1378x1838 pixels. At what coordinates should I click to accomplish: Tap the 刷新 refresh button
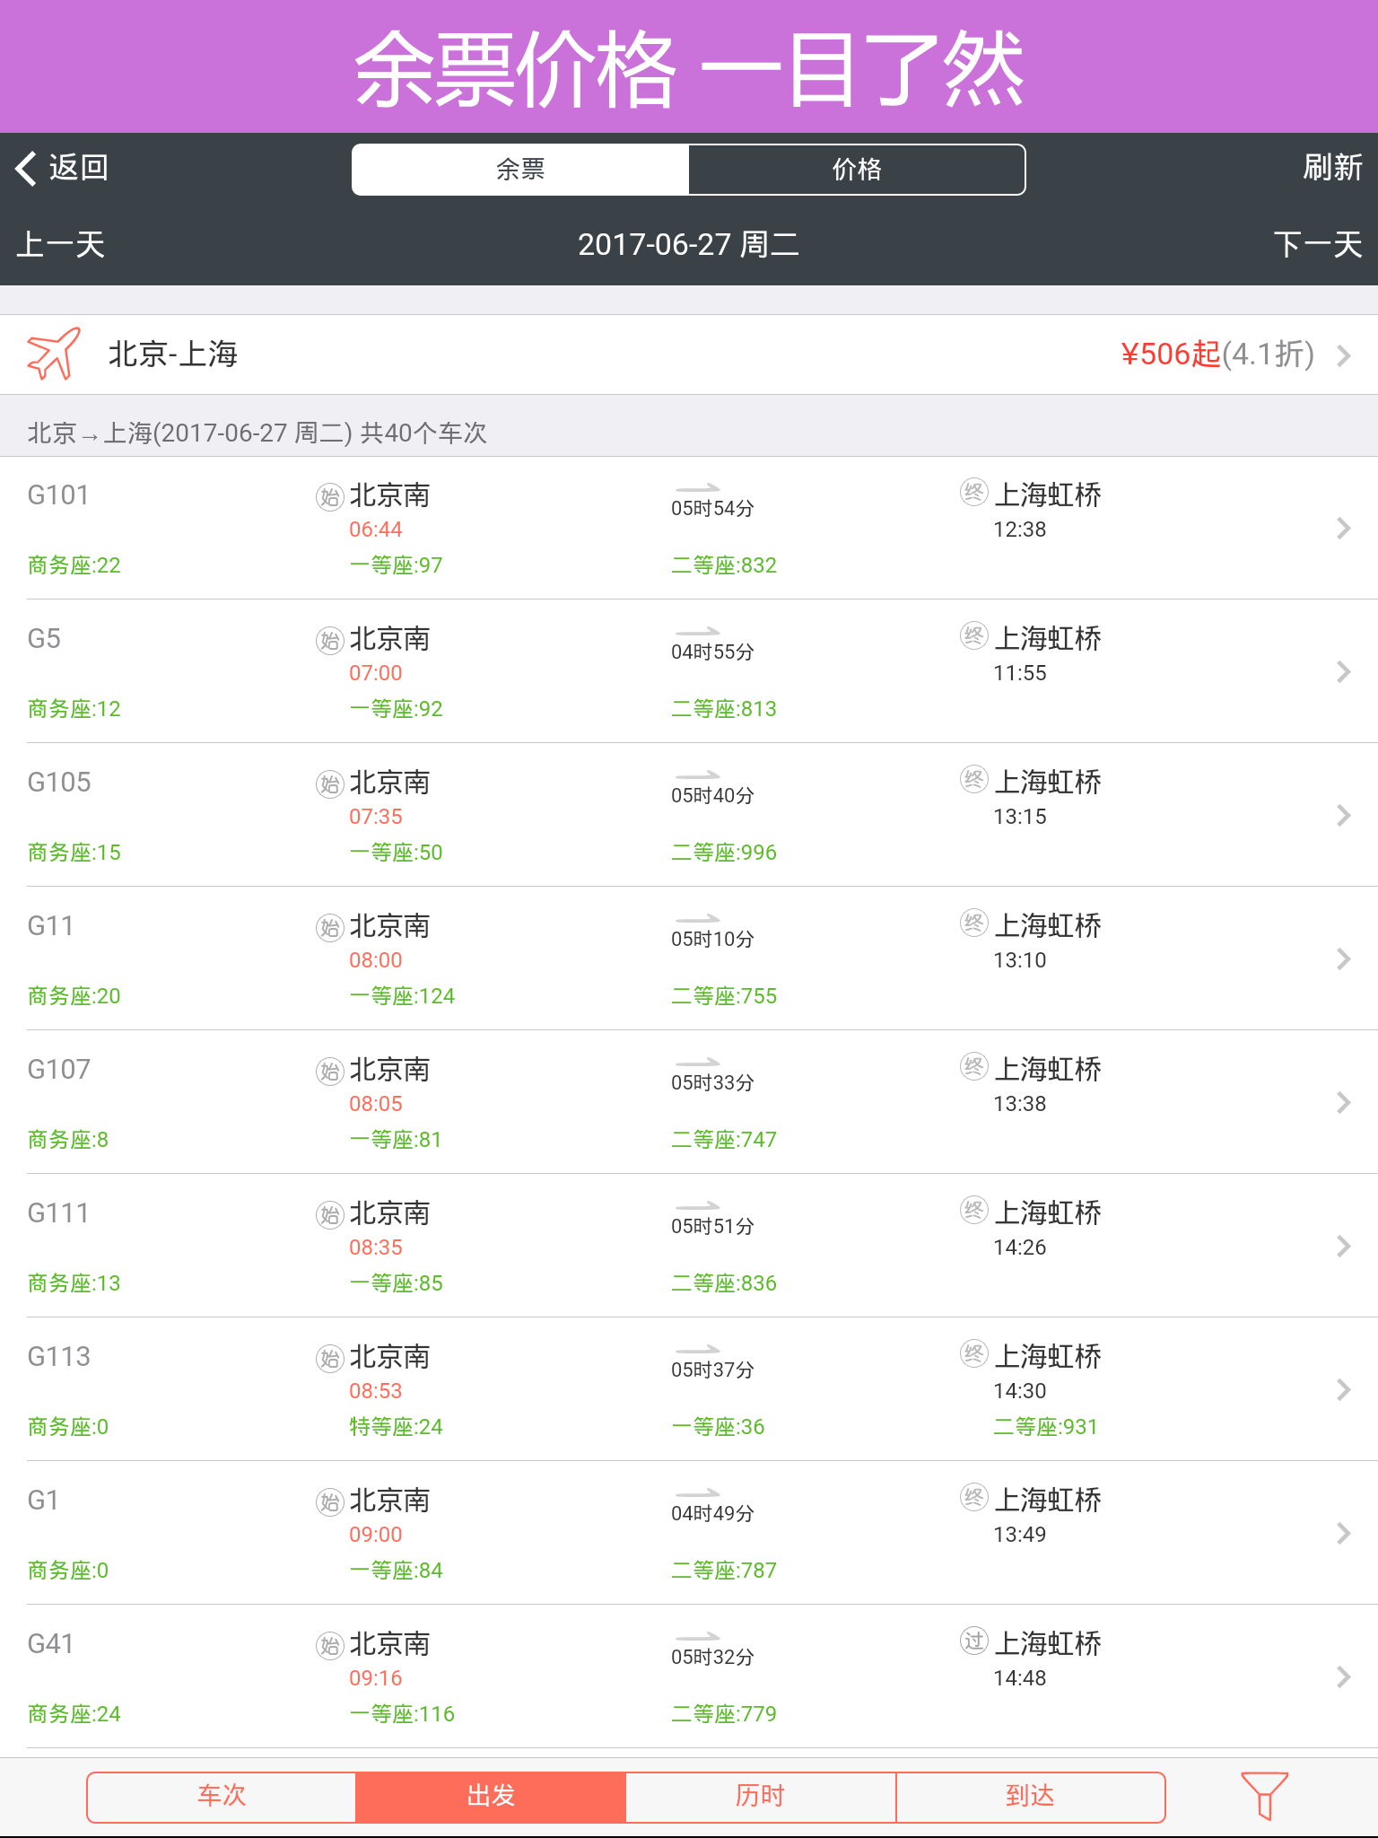point(1332,168)
